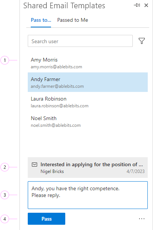Click the noel.smith@ablebits.com address
The width and height of the screenshot is (153, 230).
click(x=56, y=125)
